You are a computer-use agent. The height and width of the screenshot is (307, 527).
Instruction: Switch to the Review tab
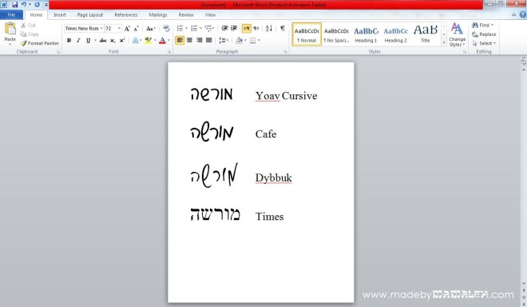pyautogui.click(x=186, y=15)
